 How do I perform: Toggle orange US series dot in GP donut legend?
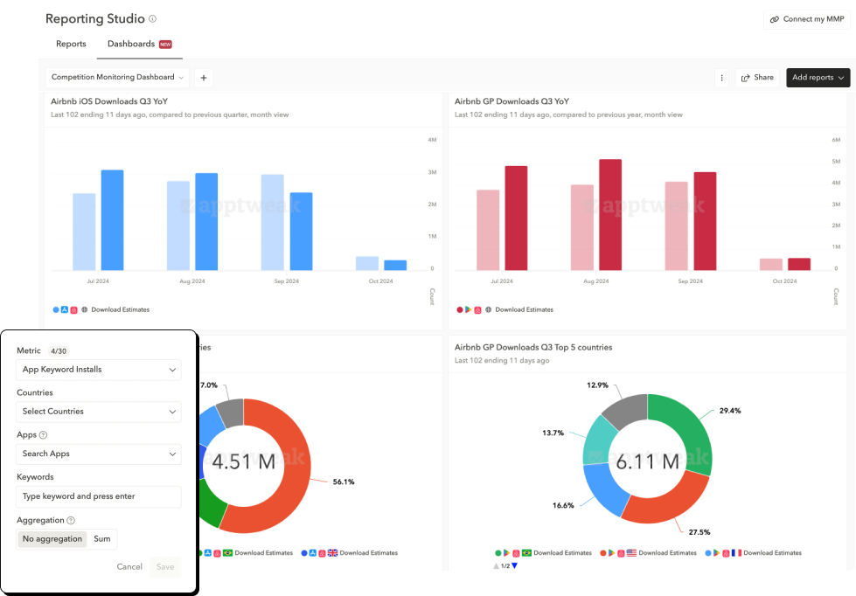point(602,553)
